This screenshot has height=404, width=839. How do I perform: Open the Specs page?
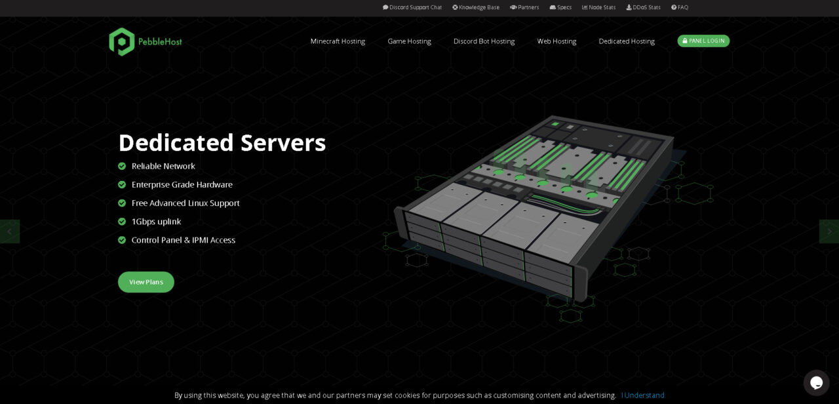(560, 7)
